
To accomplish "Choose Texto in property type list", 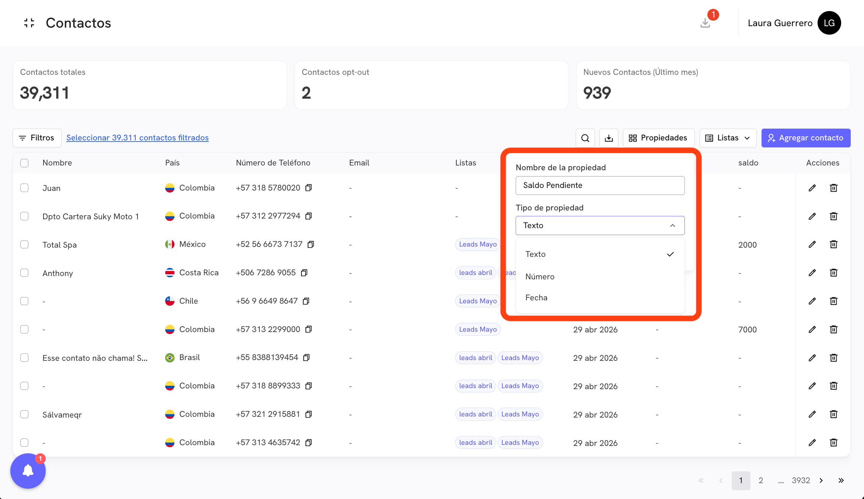I will click(x=600, y=254).
